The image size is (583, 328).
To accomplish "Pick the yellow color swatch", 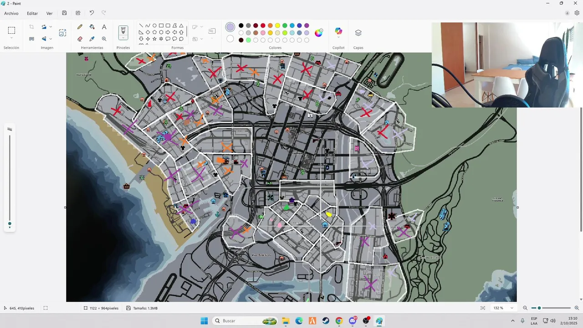I will 277,26.
